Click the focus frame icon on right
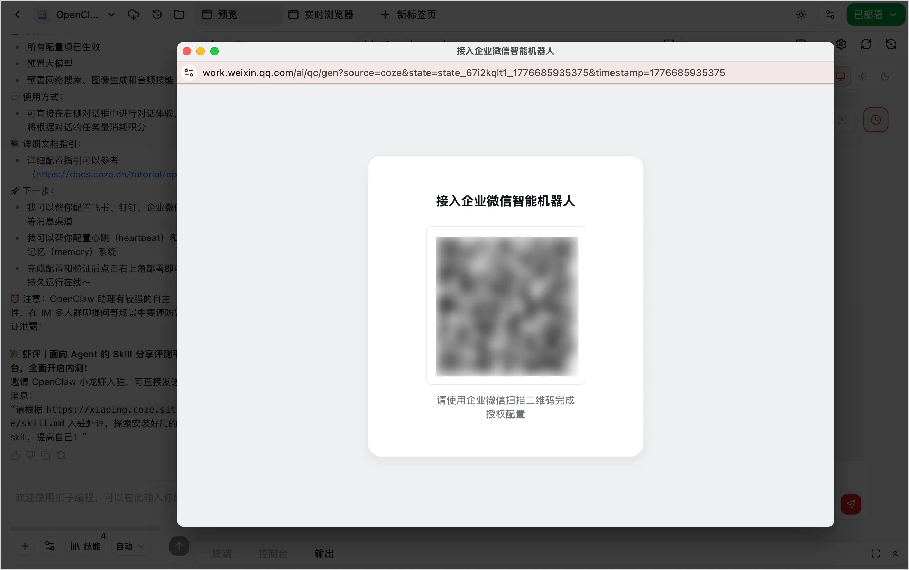Viewport: 909px width, 570px height. tap(843, 120)
